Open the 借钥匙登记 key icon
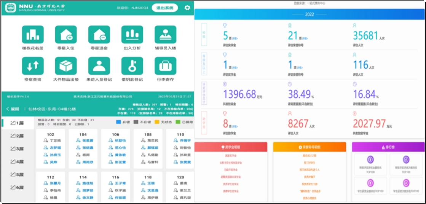 (132, 66)
